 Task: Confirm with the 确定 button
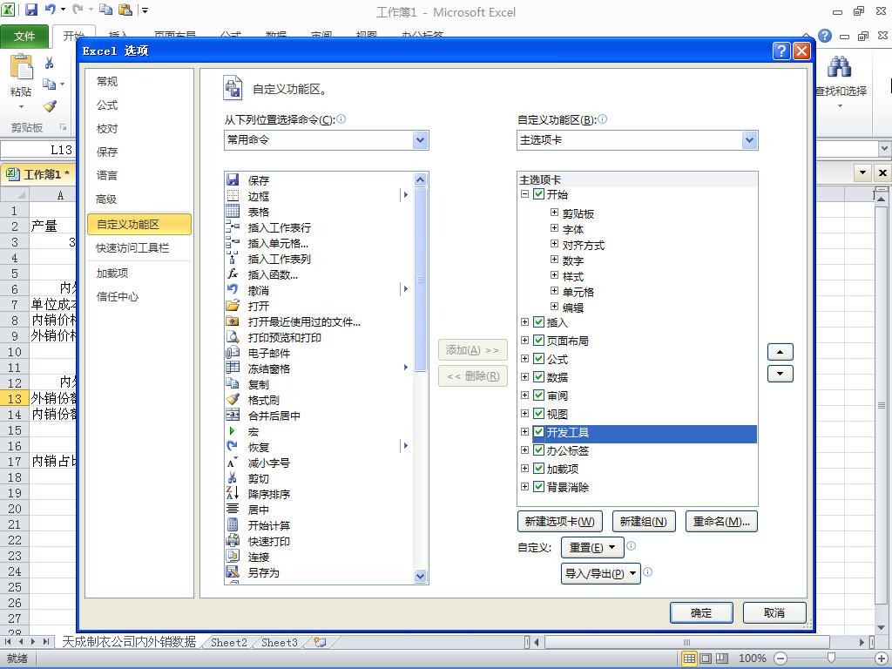pos(701,612)
